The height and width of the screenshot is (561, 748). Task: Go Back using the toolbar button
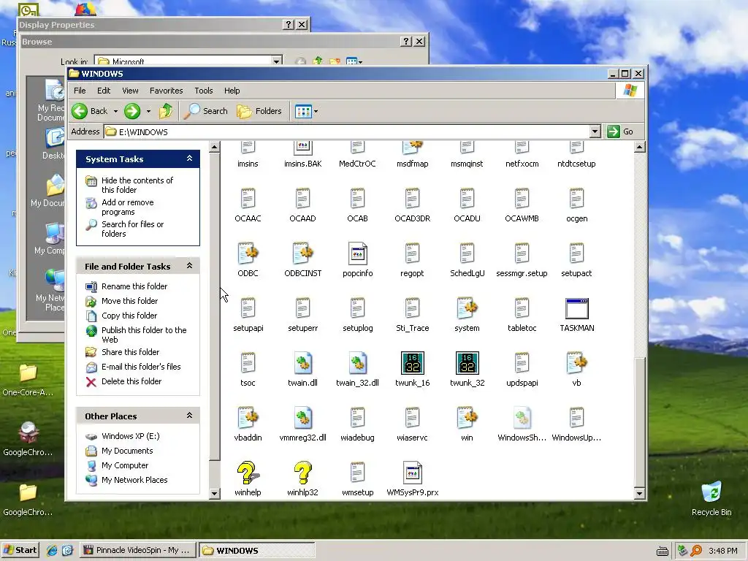[x=91, y=111]
